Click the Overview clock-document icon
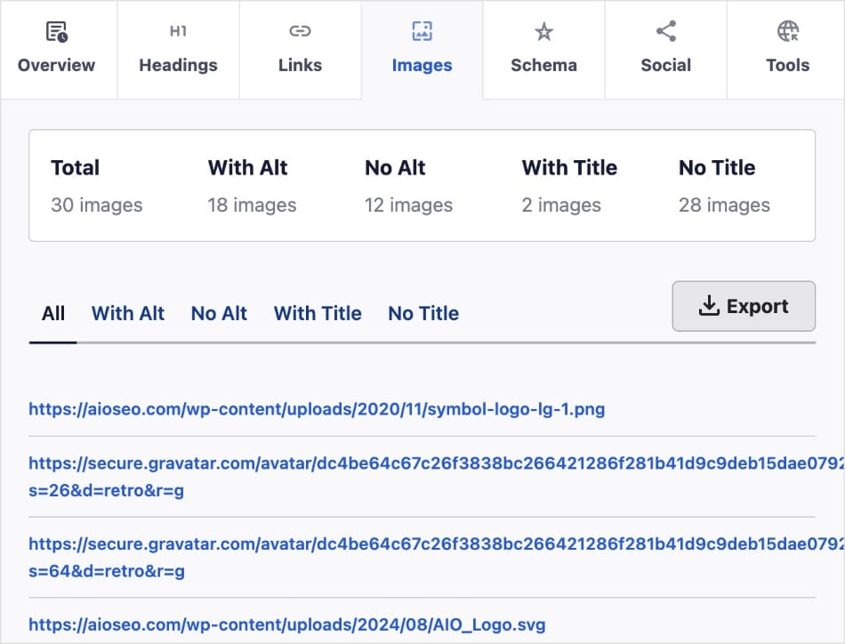The image size is (845, 644). pos(57,33)
